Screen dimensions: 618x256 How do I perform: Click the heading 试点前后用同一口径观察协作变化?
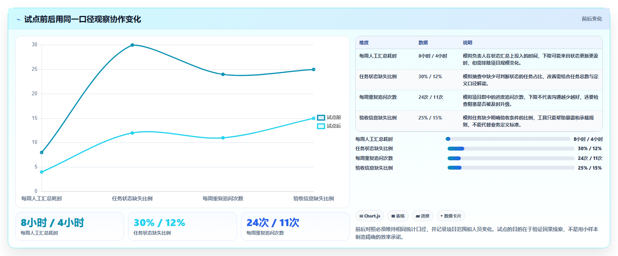[x=83, y=19]
